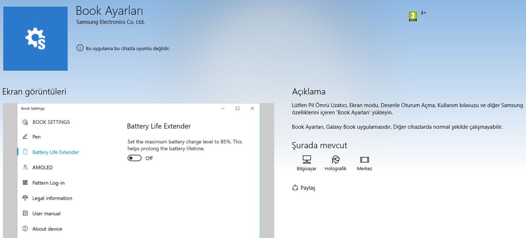The height and width of the screenshot is (238, 526).
Task: Click the Şurada mevcut heading
Action: (x=319, y=145)
